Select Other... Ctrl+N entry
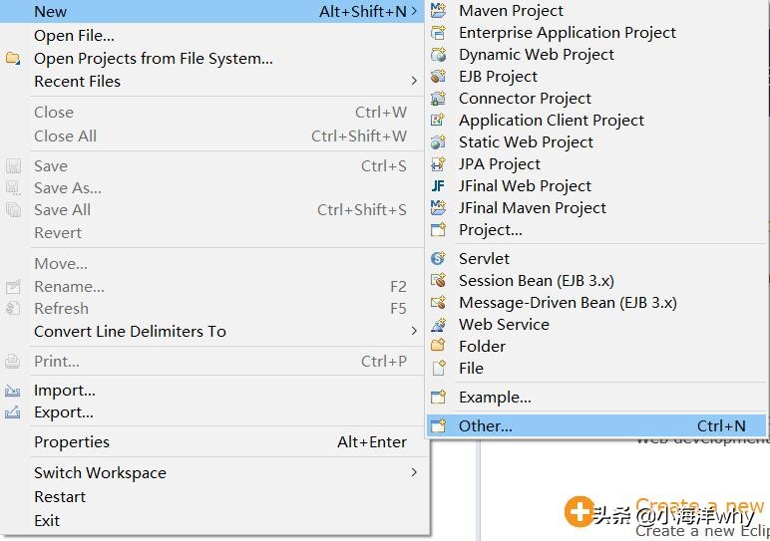The image size is (770, 541). pos(596,425)
